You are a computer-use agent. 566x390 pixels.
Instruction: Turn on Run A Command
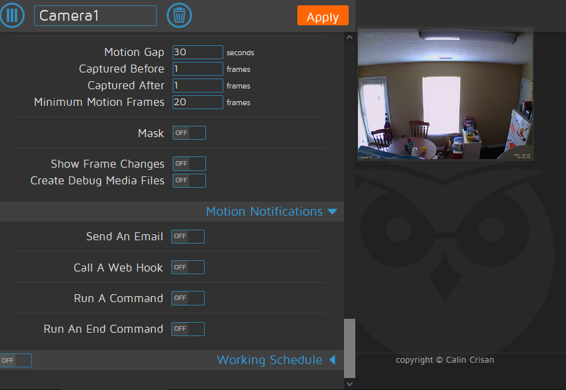tap(187, 297)
